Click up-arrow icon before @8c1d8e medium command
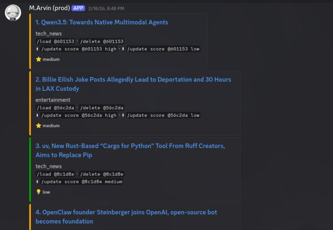Screen dimensions: 333x230 point(38,181)
